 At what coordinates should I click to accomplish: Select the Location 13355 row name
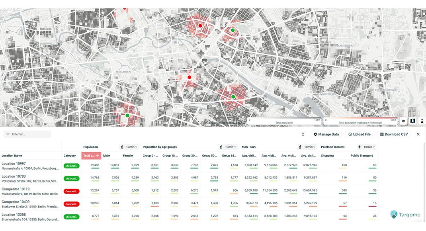pos(14,215)
